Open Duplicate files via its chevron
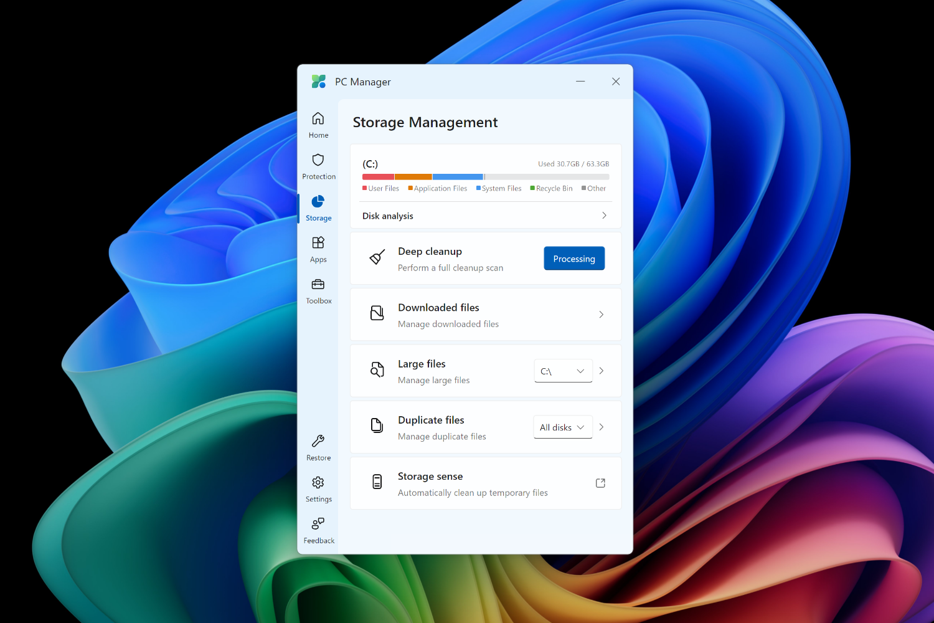This screenshot has height=623, width=934. (x=601, y=427)
